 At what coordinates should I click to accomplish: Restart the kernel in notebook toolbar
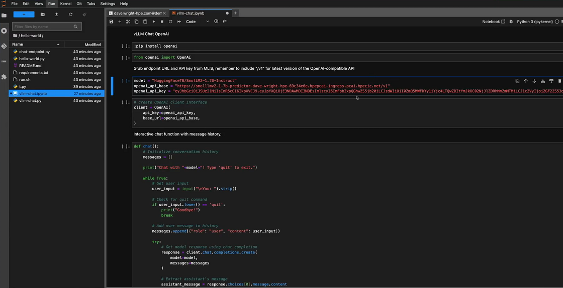click(x=170, y=22)
